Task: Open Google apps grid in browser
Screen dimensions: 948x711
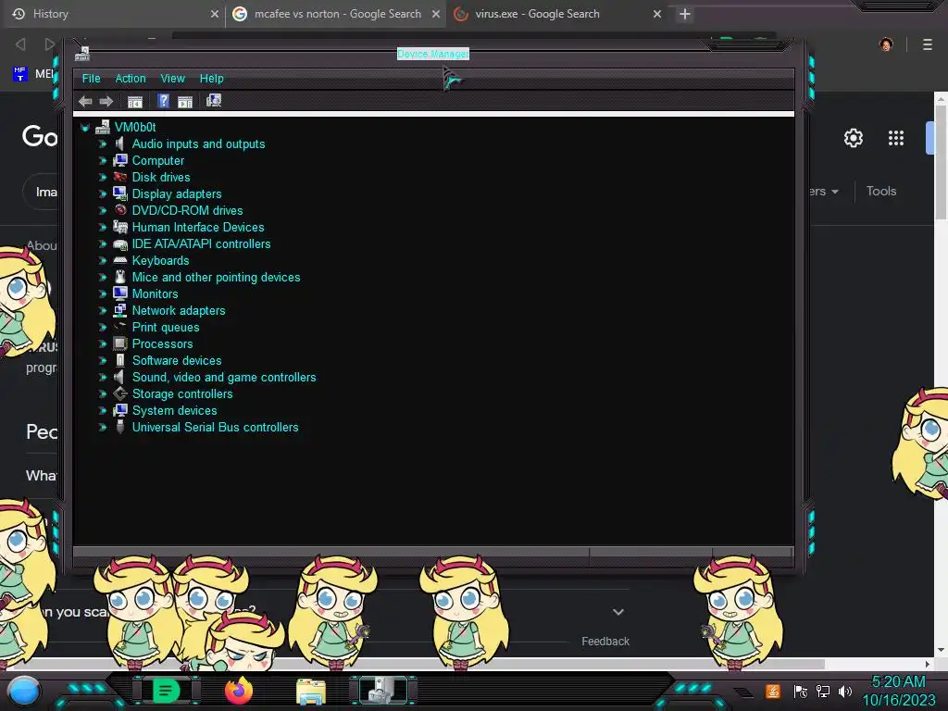Action: [896, 139]
